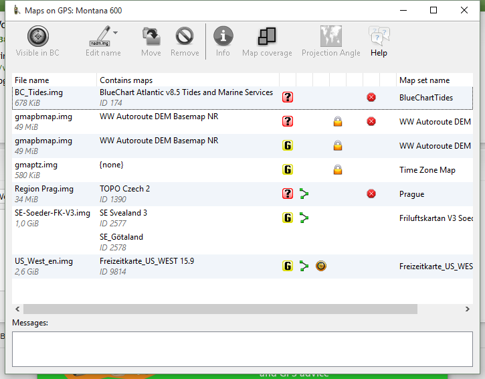The image size is (485, 379).
Task: Click the yellow G icon for gmaptz.img
Action: click(288, 169)
